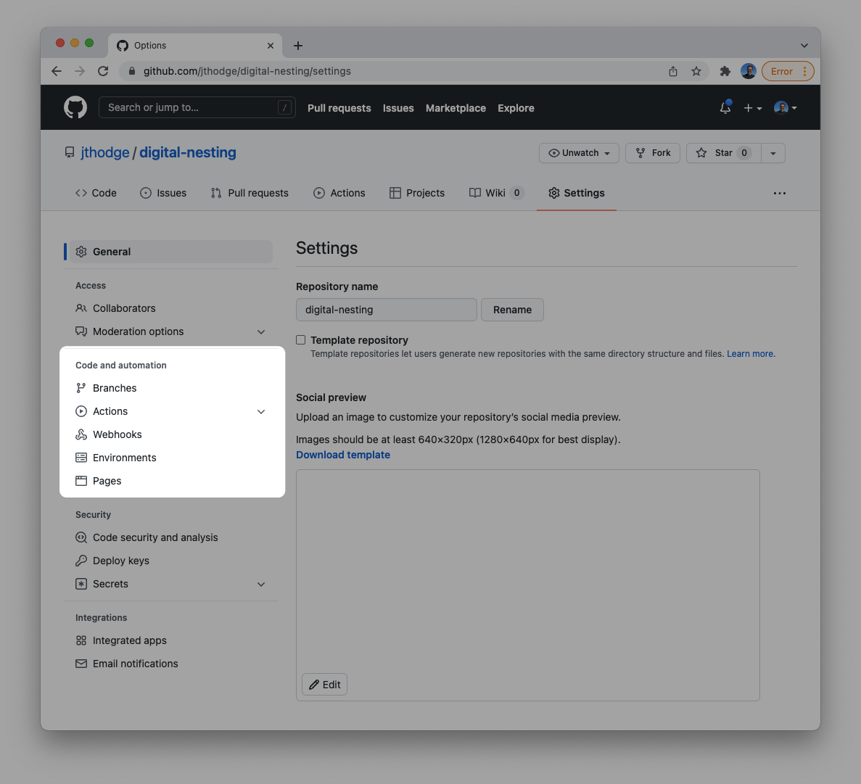Open the three-dot overflow menu in repo tabs
Screen dimensions: 861x784
pyautogui.click(x=779, y=193)
